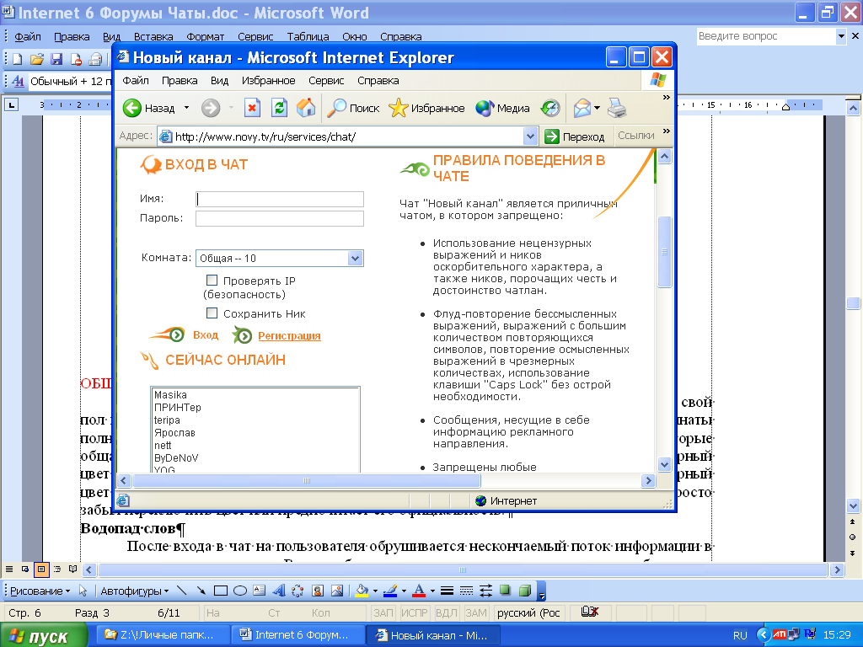Apply 3-D Style from Drawing toolbar
The height and width of the screenshot is (647, 863).
pos(525,591)
